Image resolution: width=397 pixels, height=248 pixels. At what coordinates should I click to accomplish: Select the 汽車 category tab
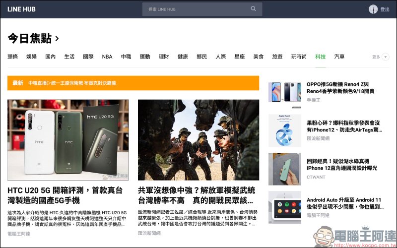coord(339,57)
